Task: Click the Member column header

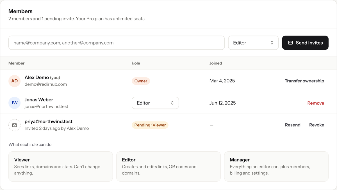Action: click(17, 63)
